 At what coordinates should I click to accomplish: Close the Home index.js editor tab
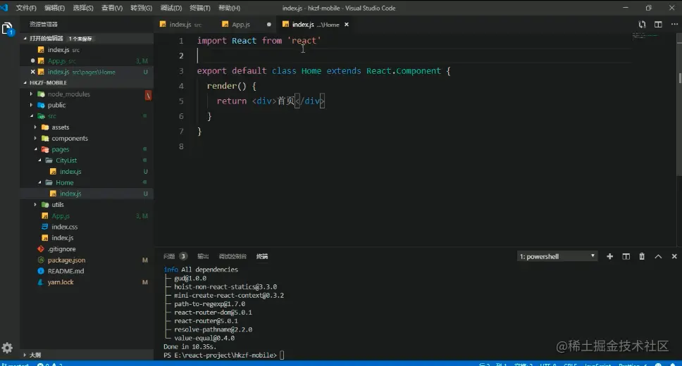347,25
